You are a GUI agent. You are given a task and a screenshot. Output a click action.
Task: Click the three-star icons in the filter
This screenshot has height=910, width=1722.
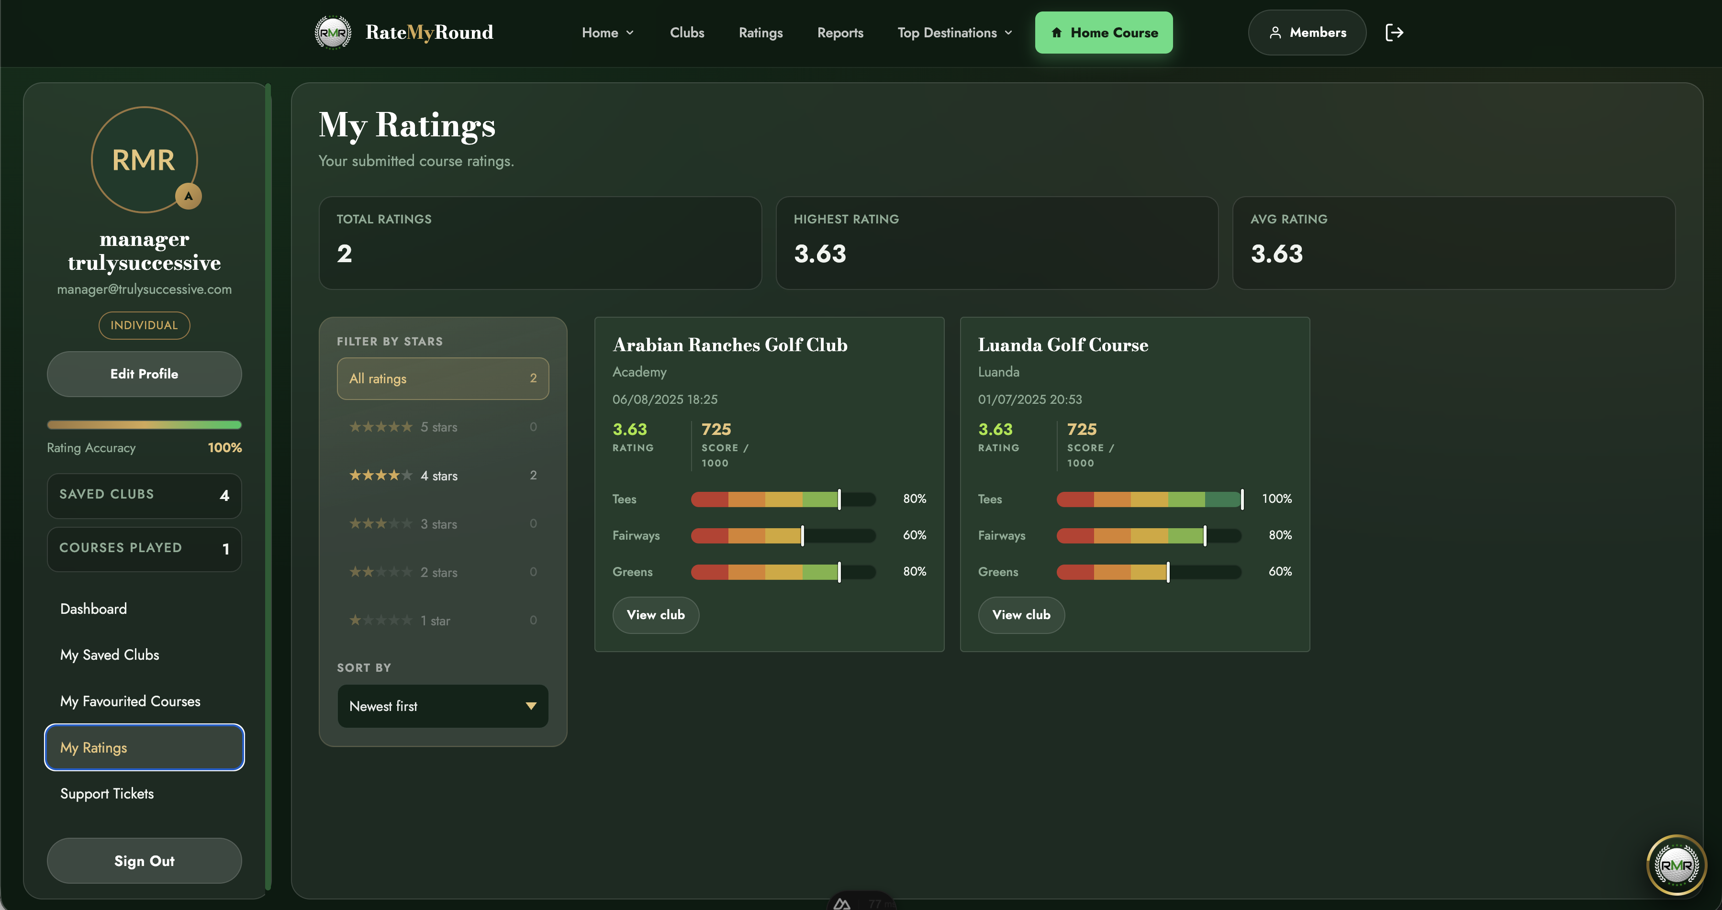tap(381, 524)
